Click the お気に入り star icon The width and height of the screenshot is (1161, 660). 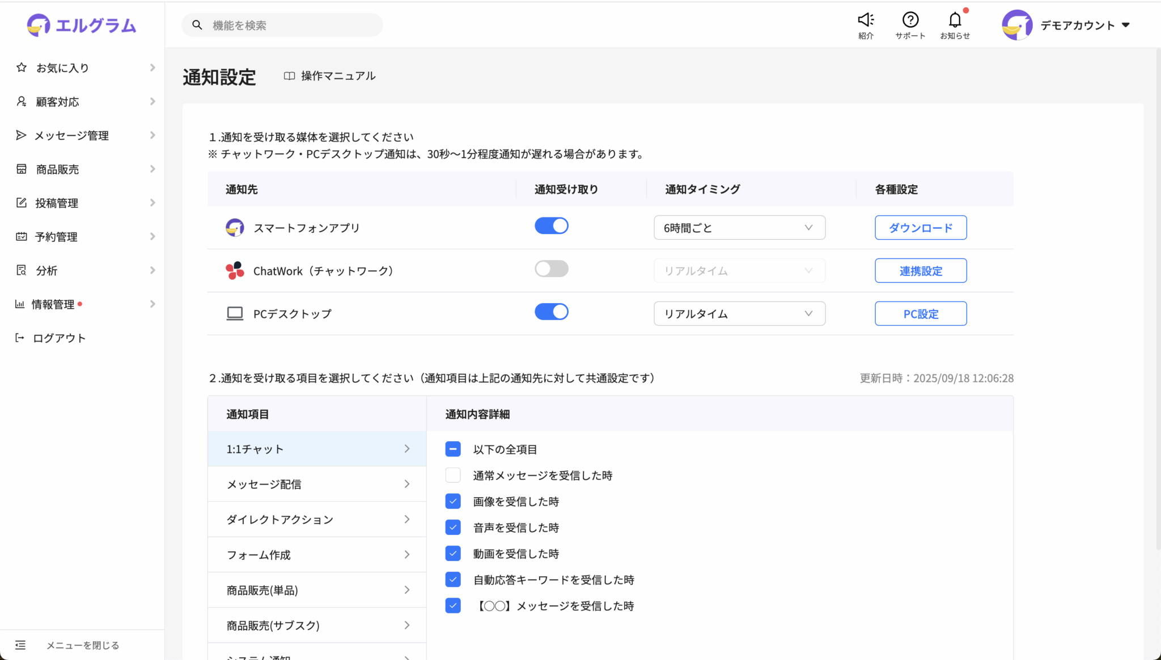coord(22,68)
